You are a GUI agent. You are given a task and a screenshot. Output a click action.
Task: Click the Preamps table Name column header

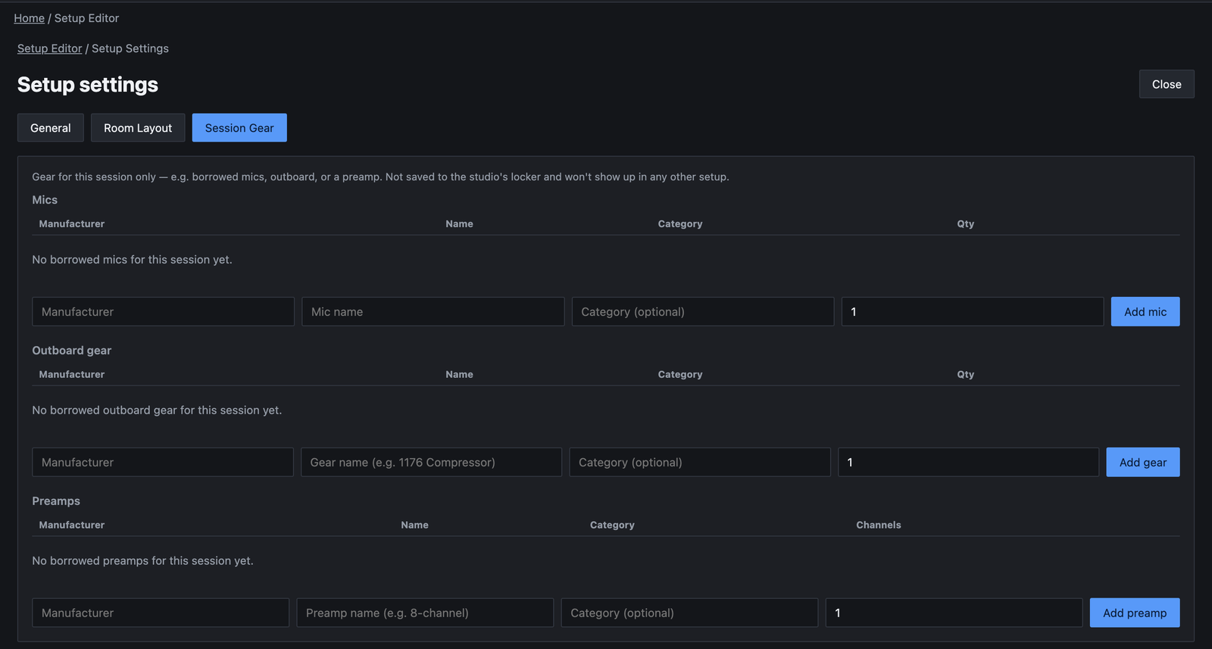tap(414, 526)
